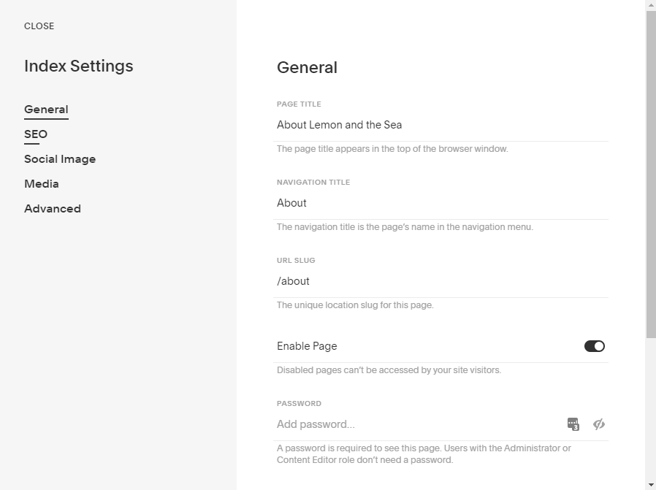Viewport: 656px width, 490px height.
Task: Click the URL Slug field
Action: (441, 281)
